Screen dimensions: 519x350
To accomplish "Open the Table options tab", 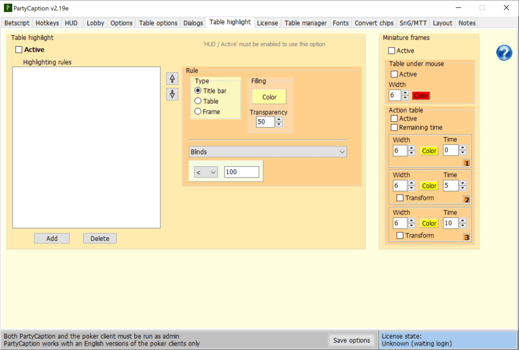I will (x=158, y=23).
